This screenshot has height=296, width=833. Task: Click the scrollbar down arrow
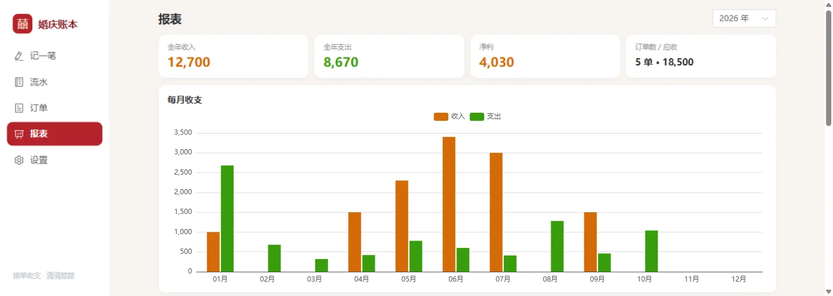[828, 291]
